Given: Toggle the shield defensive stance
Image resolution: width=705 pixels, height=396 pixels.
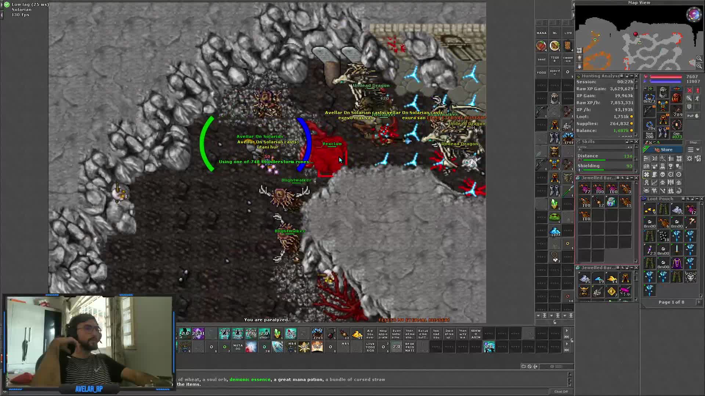Looking at the screenshot, I should pyautogui.click(x=690, y=107).
